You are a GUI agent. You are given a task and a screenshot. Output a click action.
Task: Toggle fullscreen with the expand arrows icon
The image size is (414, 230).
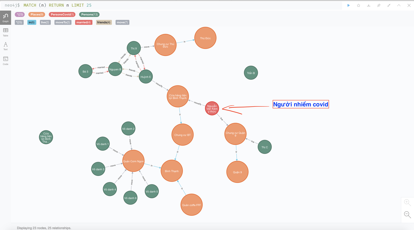point(389,5)
